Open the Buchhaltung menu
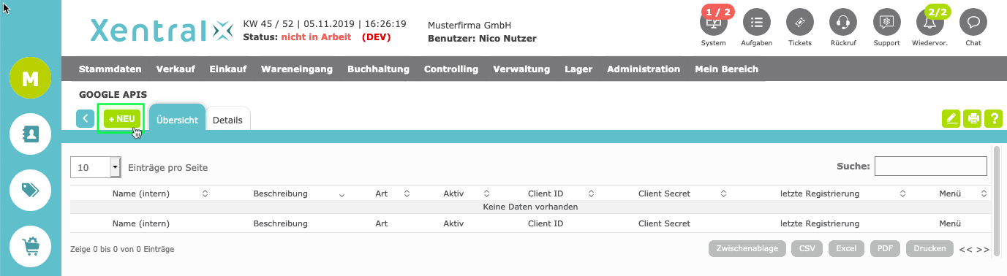 coord(378,69)
